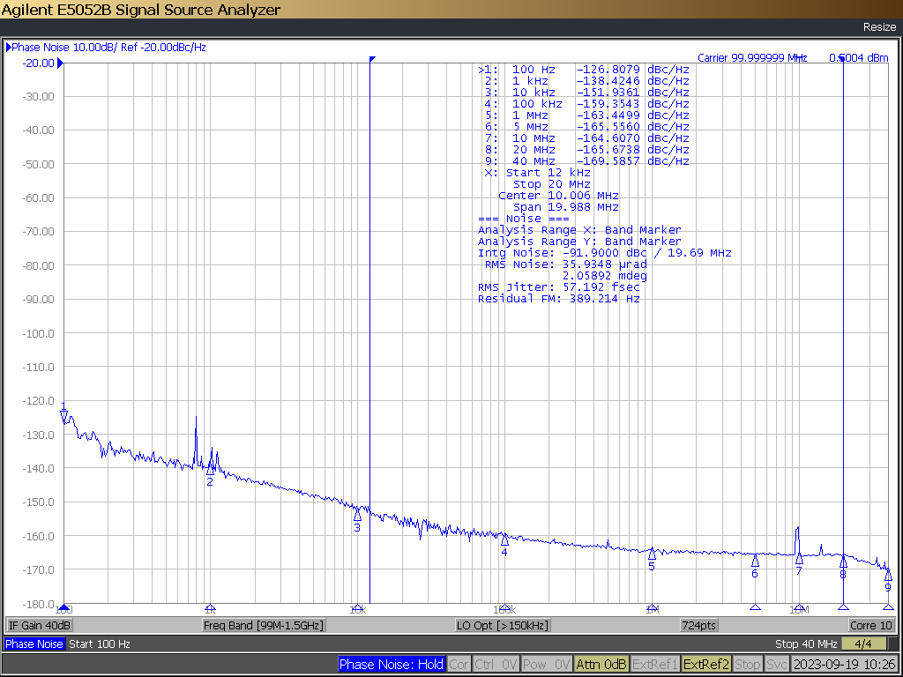Switch to the Phase Noise measurement tab

tap(34, 644)
